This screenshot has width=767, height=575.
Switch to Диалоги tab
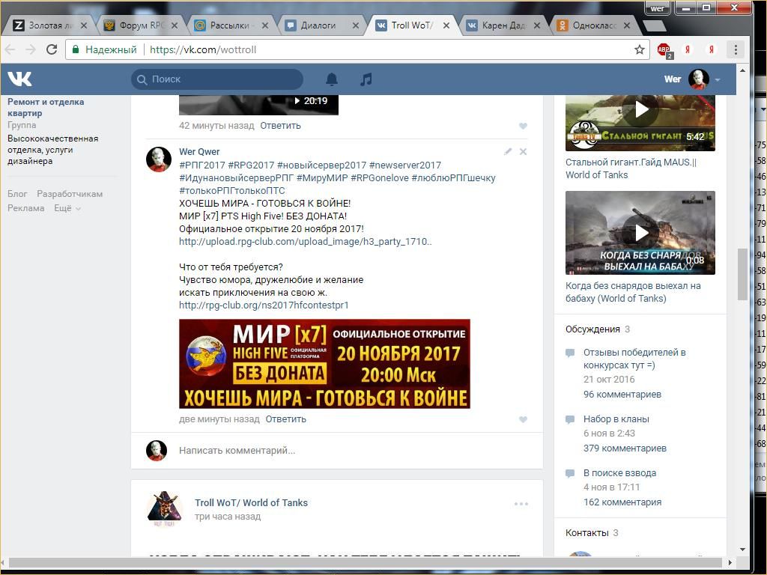(322, 25)
